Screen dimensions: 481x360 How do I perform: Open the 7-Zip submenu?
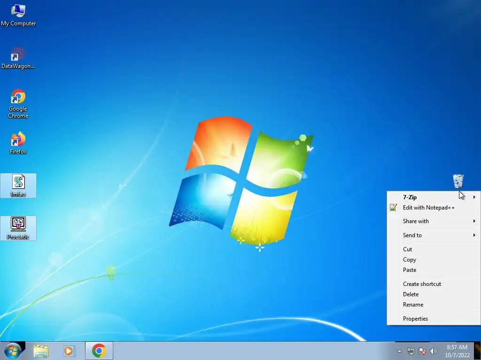pyautogui.click(x=434, y=197)
